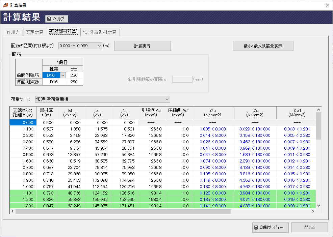333x237 pixels.
Task: Click the σs (N/mm2) column header
Action: click(x=255, y=113)
